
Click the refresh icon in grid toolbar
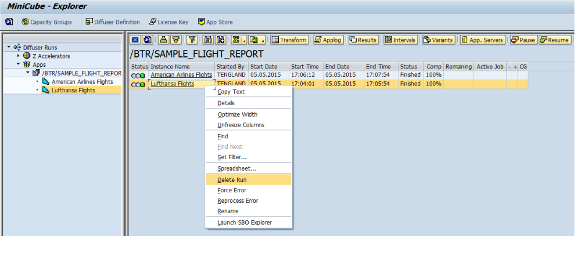click(x=147, y=40)
